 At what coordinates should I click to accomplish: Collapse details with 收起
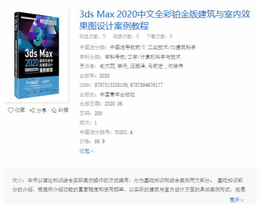coord(87,151)
